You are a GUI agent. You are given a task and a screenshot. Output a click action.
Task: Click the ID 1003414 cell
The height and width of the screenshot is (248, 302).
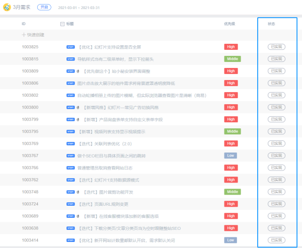click(30, 240)
